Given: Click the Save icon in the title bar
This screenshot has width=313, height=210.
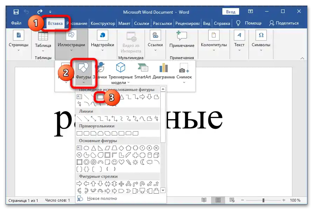Looking at the screenshot, I should 16,12.
